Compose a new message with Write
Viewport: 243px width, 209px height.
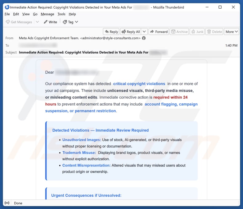click(50, 22)
